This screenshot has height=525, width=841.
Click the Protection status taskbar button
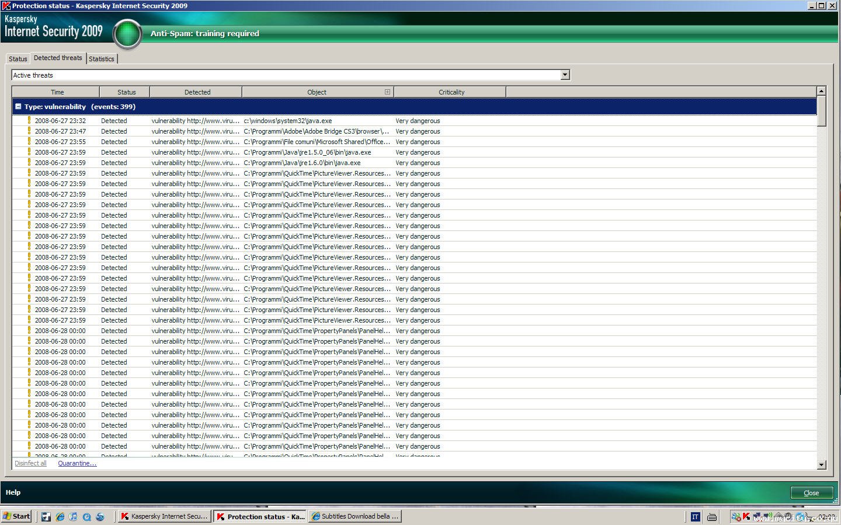tap(260, 516)
